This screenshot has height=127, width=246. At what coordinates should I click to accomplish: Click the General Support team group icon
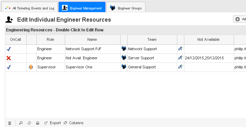coord(124,67)
